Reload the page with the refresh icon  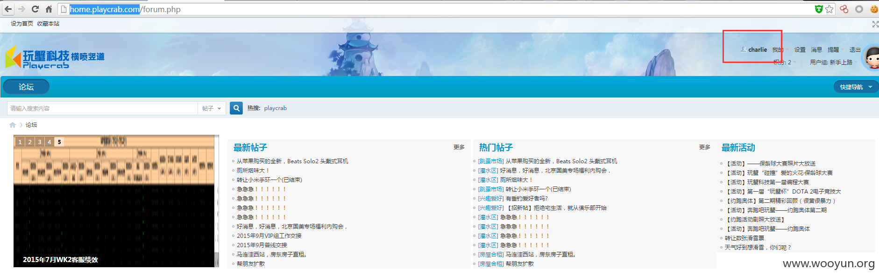35,9
